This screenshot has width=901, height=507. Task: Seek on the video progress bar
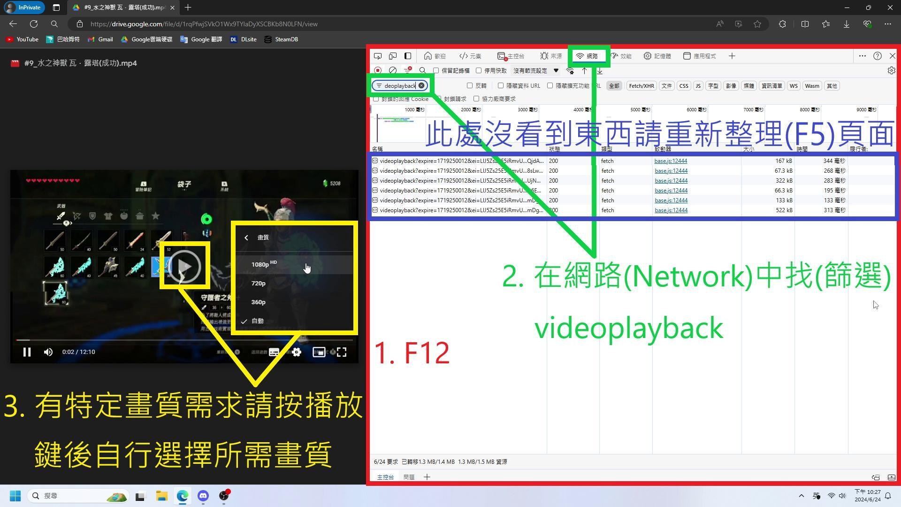coord(184,340)
